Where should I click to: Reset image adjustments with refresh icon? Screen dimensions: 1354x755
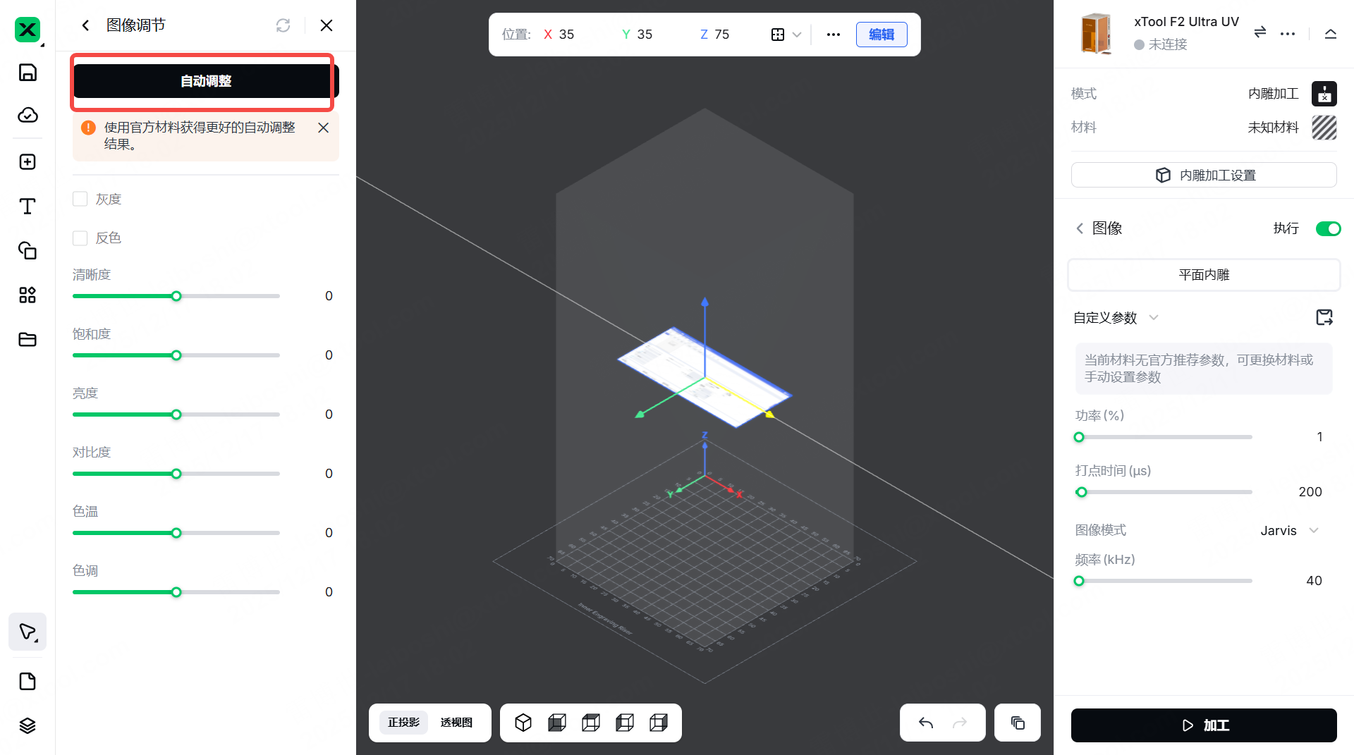click(283, 25)
